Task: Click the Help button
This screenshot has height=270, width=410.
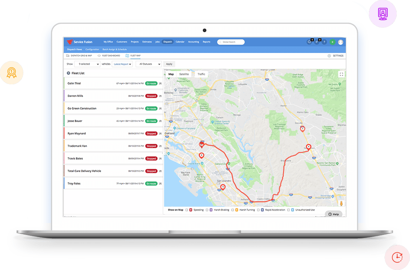Action: [333, 214]
